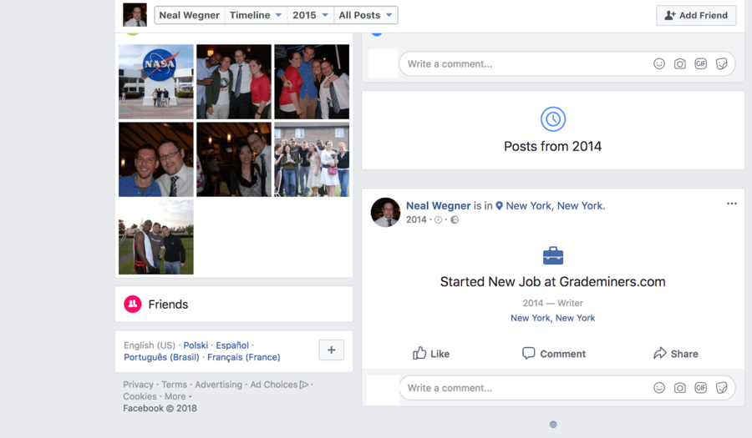752x438 pixels.
Task: Click the plus button for more languages
Action: coord(332,350)
